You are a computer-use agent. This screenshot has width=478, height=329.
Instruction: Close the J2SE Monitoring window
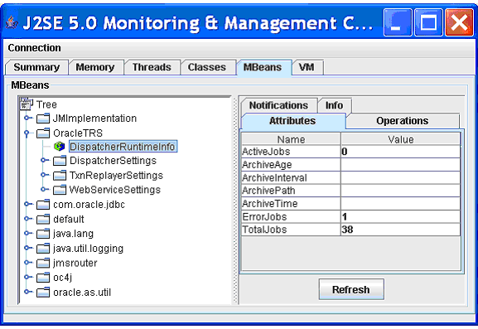(x=459, y=22)
